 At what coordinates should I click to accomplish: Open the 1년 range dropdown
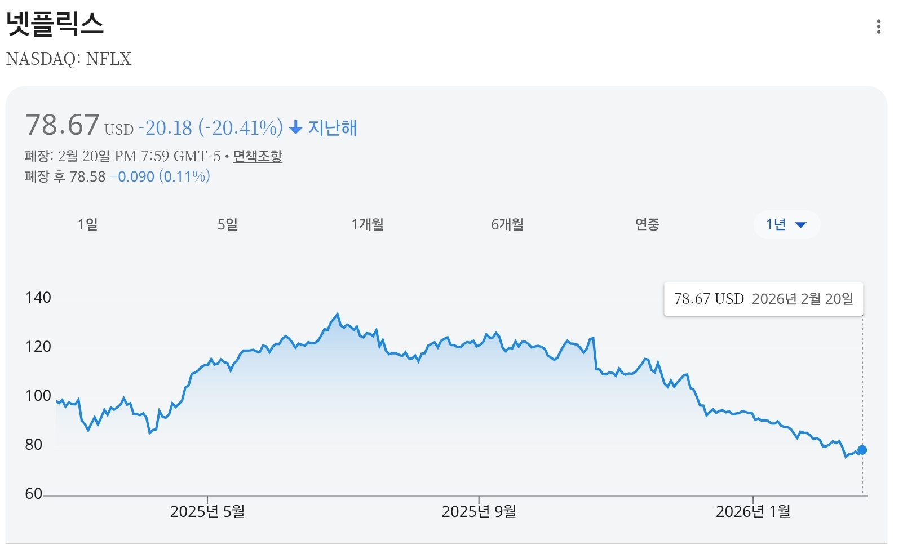786,224
